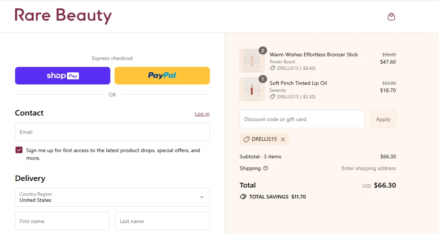
Task: Open the Country/Region dropdown
Action: tap(112, 197)
